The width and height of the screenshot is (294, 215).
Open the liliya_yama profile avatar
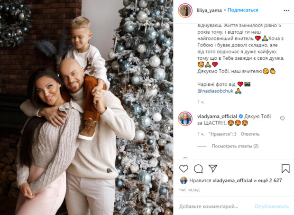(185, 10)
